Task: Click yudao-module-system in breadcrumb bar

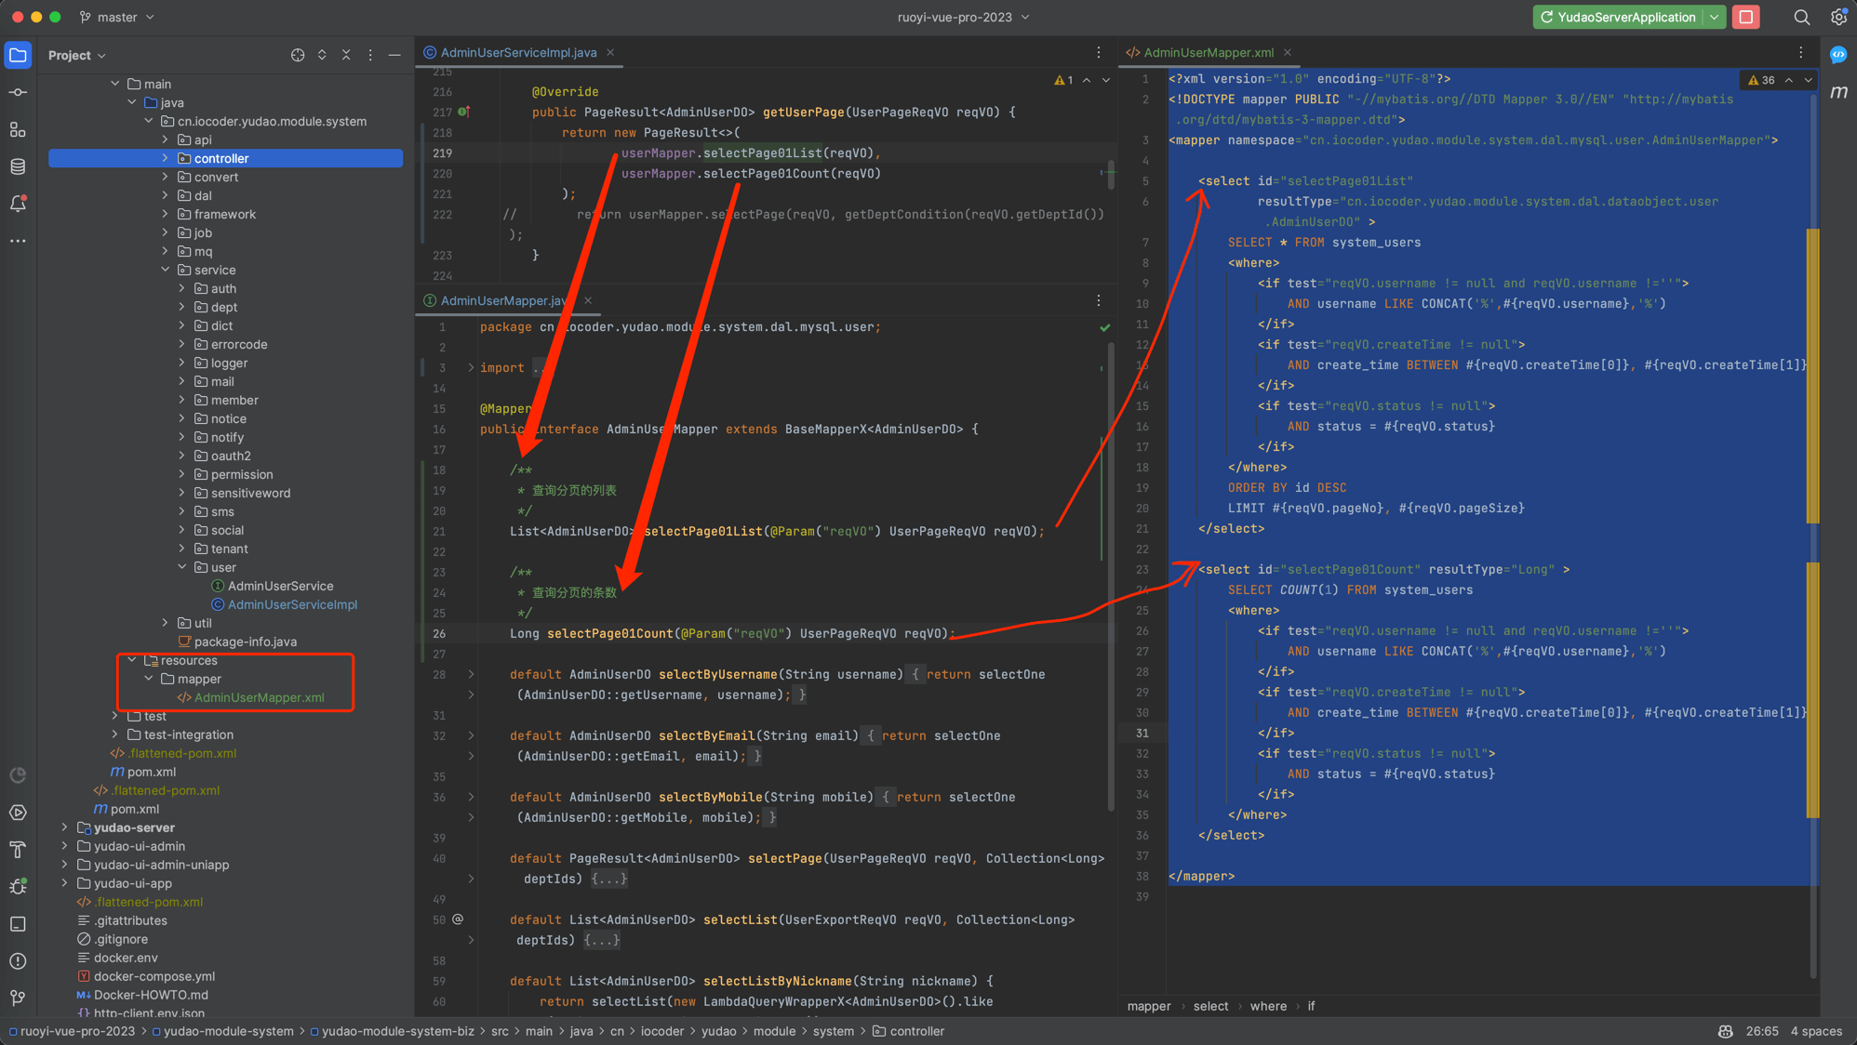Action: [x=228, y=1031]
